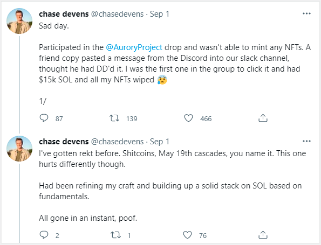Open chase devens profile name on first tweet
Viewport: 321px width, 245px height.
point(64,14)
